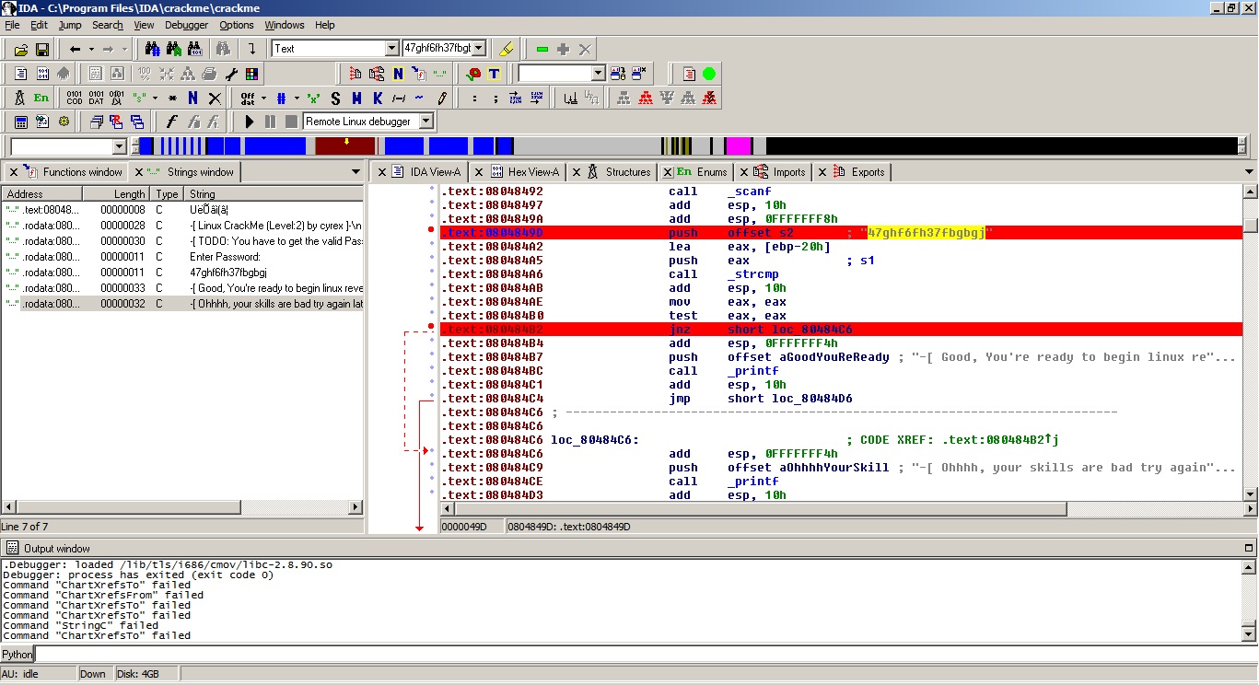Jump back with the left arrow icon
Image resolution: width=1259 pixels, height=685 pixels.
click(75, 49)
